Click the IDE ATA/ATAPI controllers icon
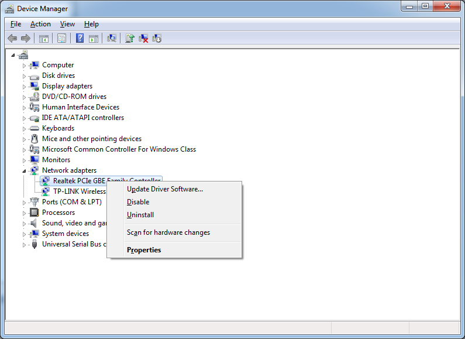 tap(35, 118)
